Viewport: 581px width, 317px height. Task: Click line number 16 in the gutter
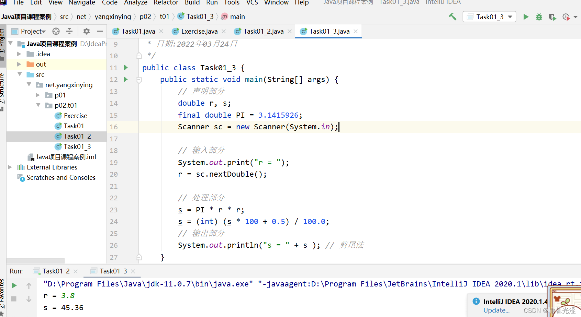(x=114, y=127)
